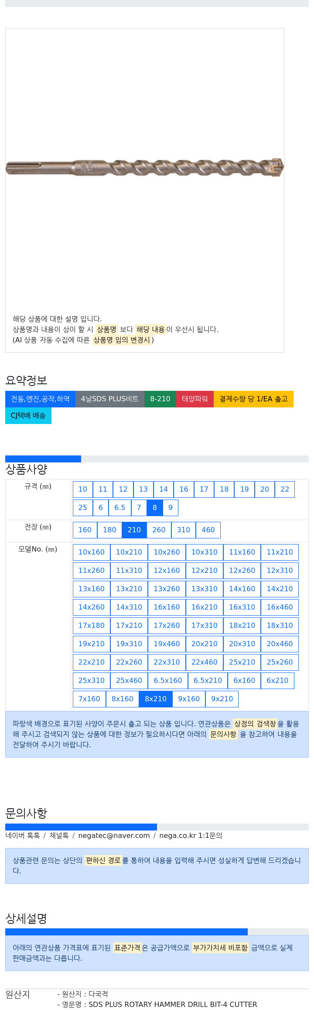The height and width of the screenshot is (1010, 314).
Task: Select the highlighted 규격 size 8
Action: click(154, 507)
